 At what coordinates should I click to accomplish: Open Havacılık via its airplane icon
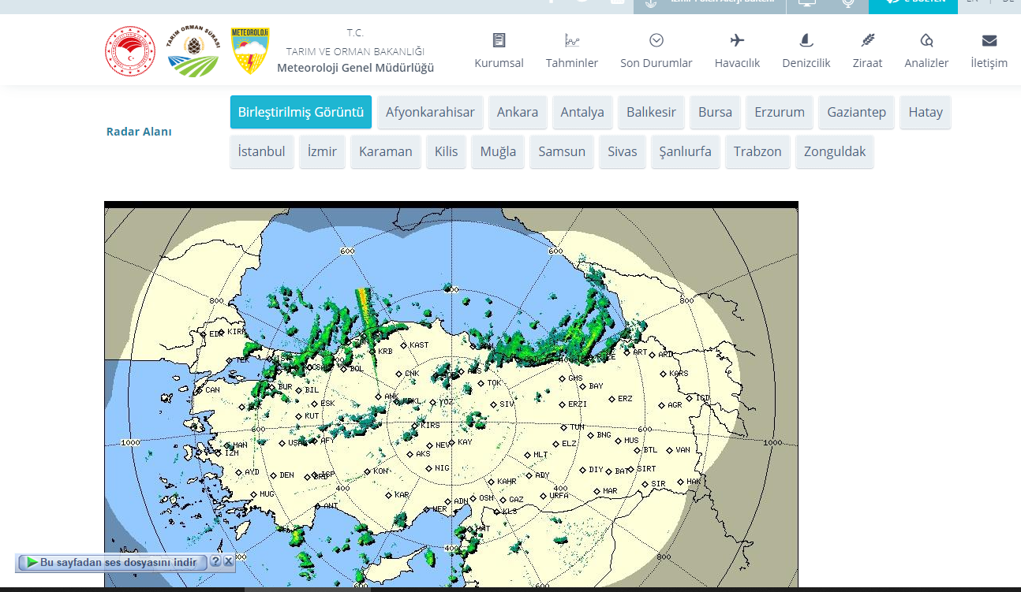tap(737, 40)
